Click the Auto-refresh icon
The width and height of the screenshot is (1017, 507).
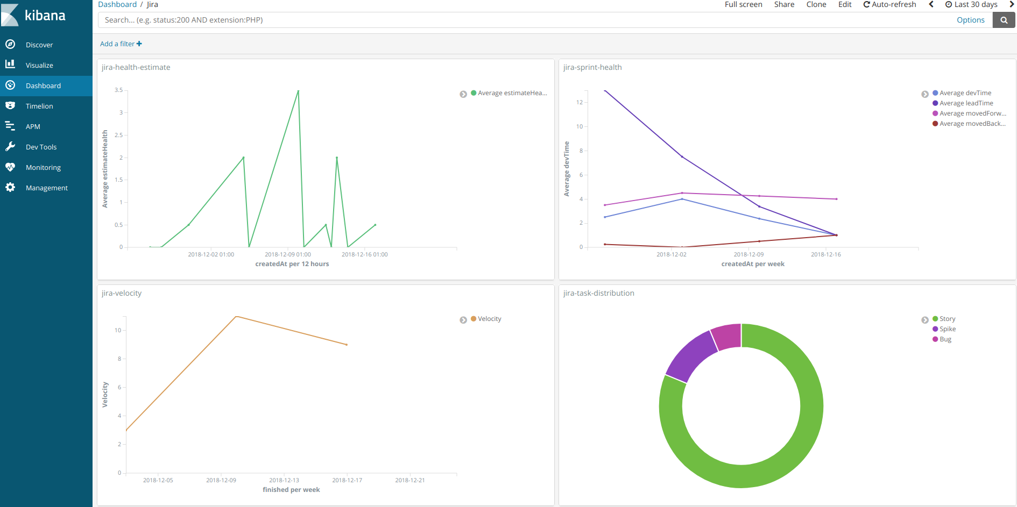(866, 4)
